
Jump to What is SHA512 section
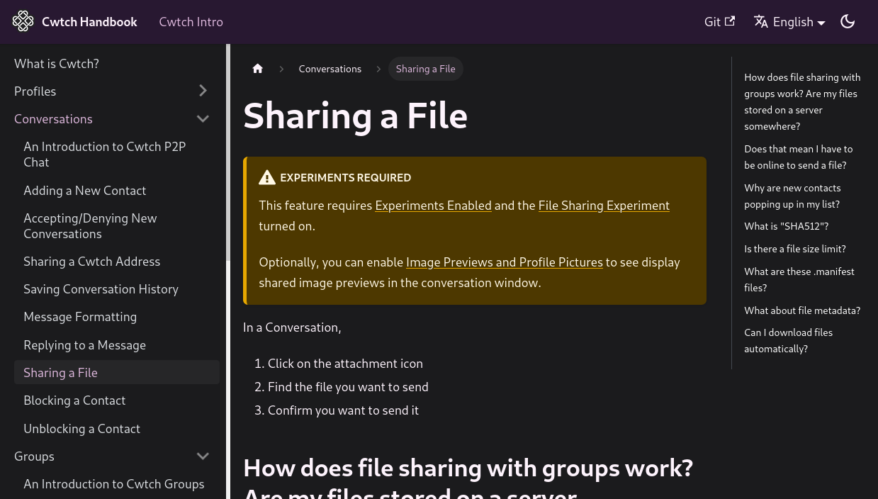point(787,227)
